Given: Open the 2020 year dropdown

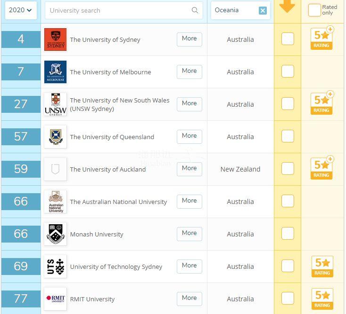Looking at the screenshot, I should (21, 10).
